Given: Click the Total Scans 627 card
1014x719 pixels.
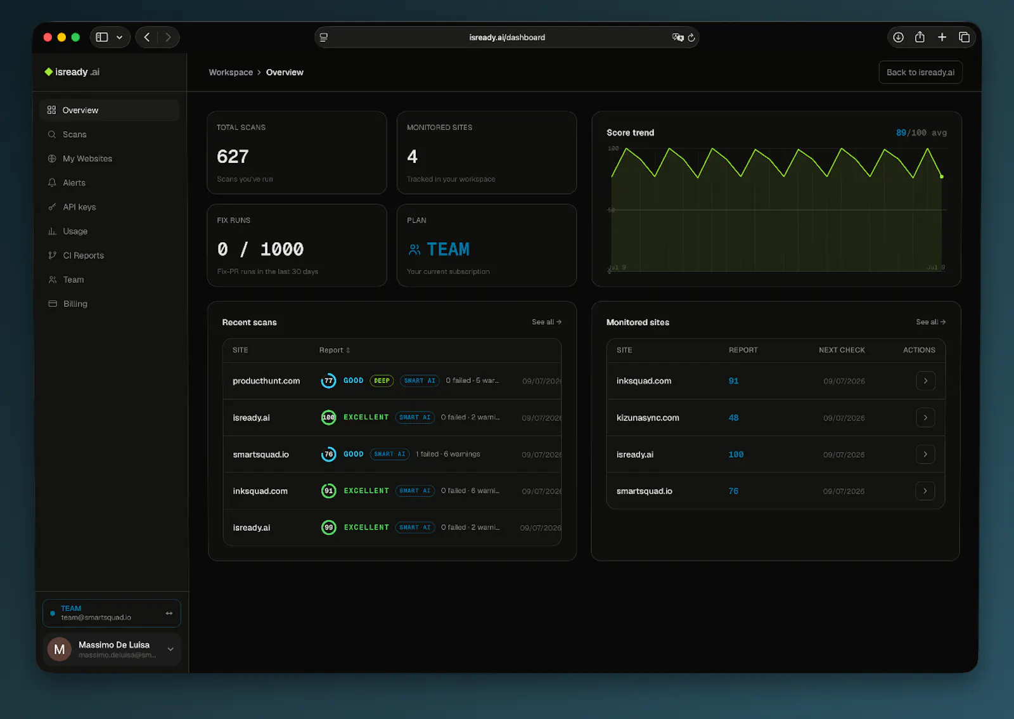Looking at the screenshot, I should (x=297, y=153).
